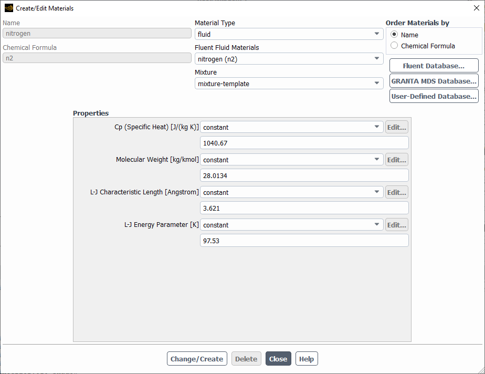The height and width of the screenshot is (374, 485).
Task: Open the L-J Characteristic Length method dropdown
Action: coord(292,192)
